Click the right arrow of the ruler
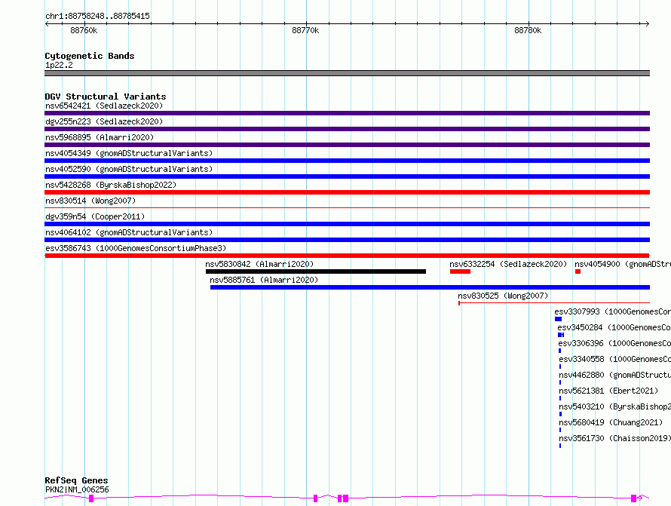671x506 pixels. click(648, 23)
